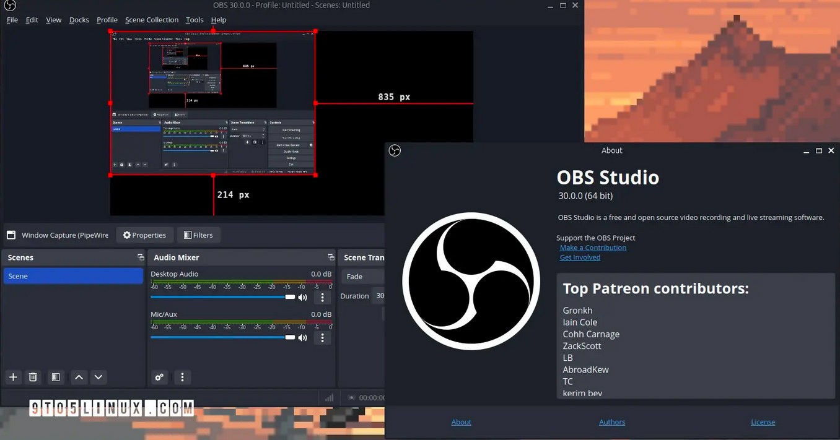This screenshot has width=840, height=440.
Task: Mute the Mic/Aux channel
Action: 303,337
